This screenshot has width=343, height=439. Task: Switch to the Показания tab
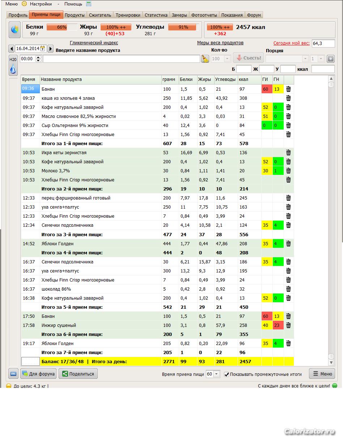(232, 15)
